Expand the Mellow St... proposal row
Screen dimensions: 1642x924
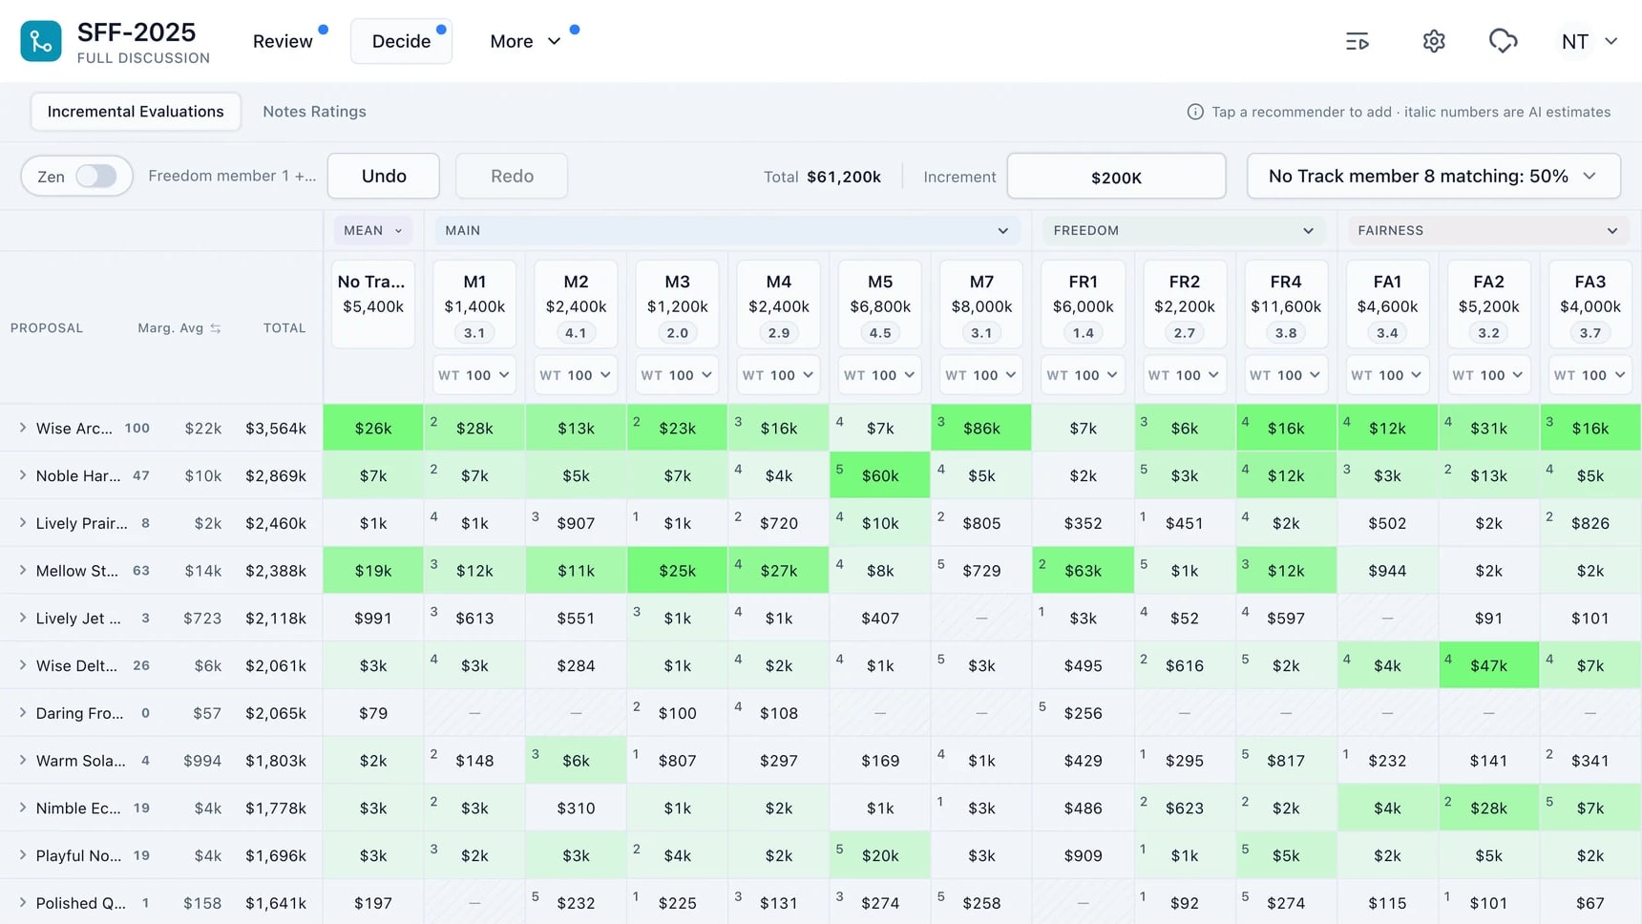(x=23, y=570)
